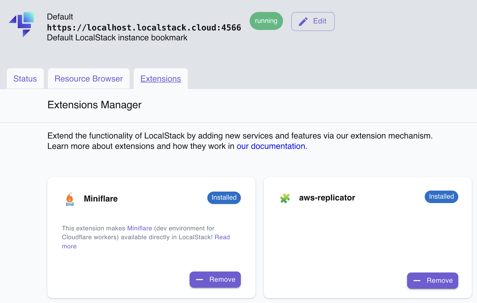Open the Resource Browser tab
The height and width of the screenshot is (303, 477).
(x=89, y=79)
